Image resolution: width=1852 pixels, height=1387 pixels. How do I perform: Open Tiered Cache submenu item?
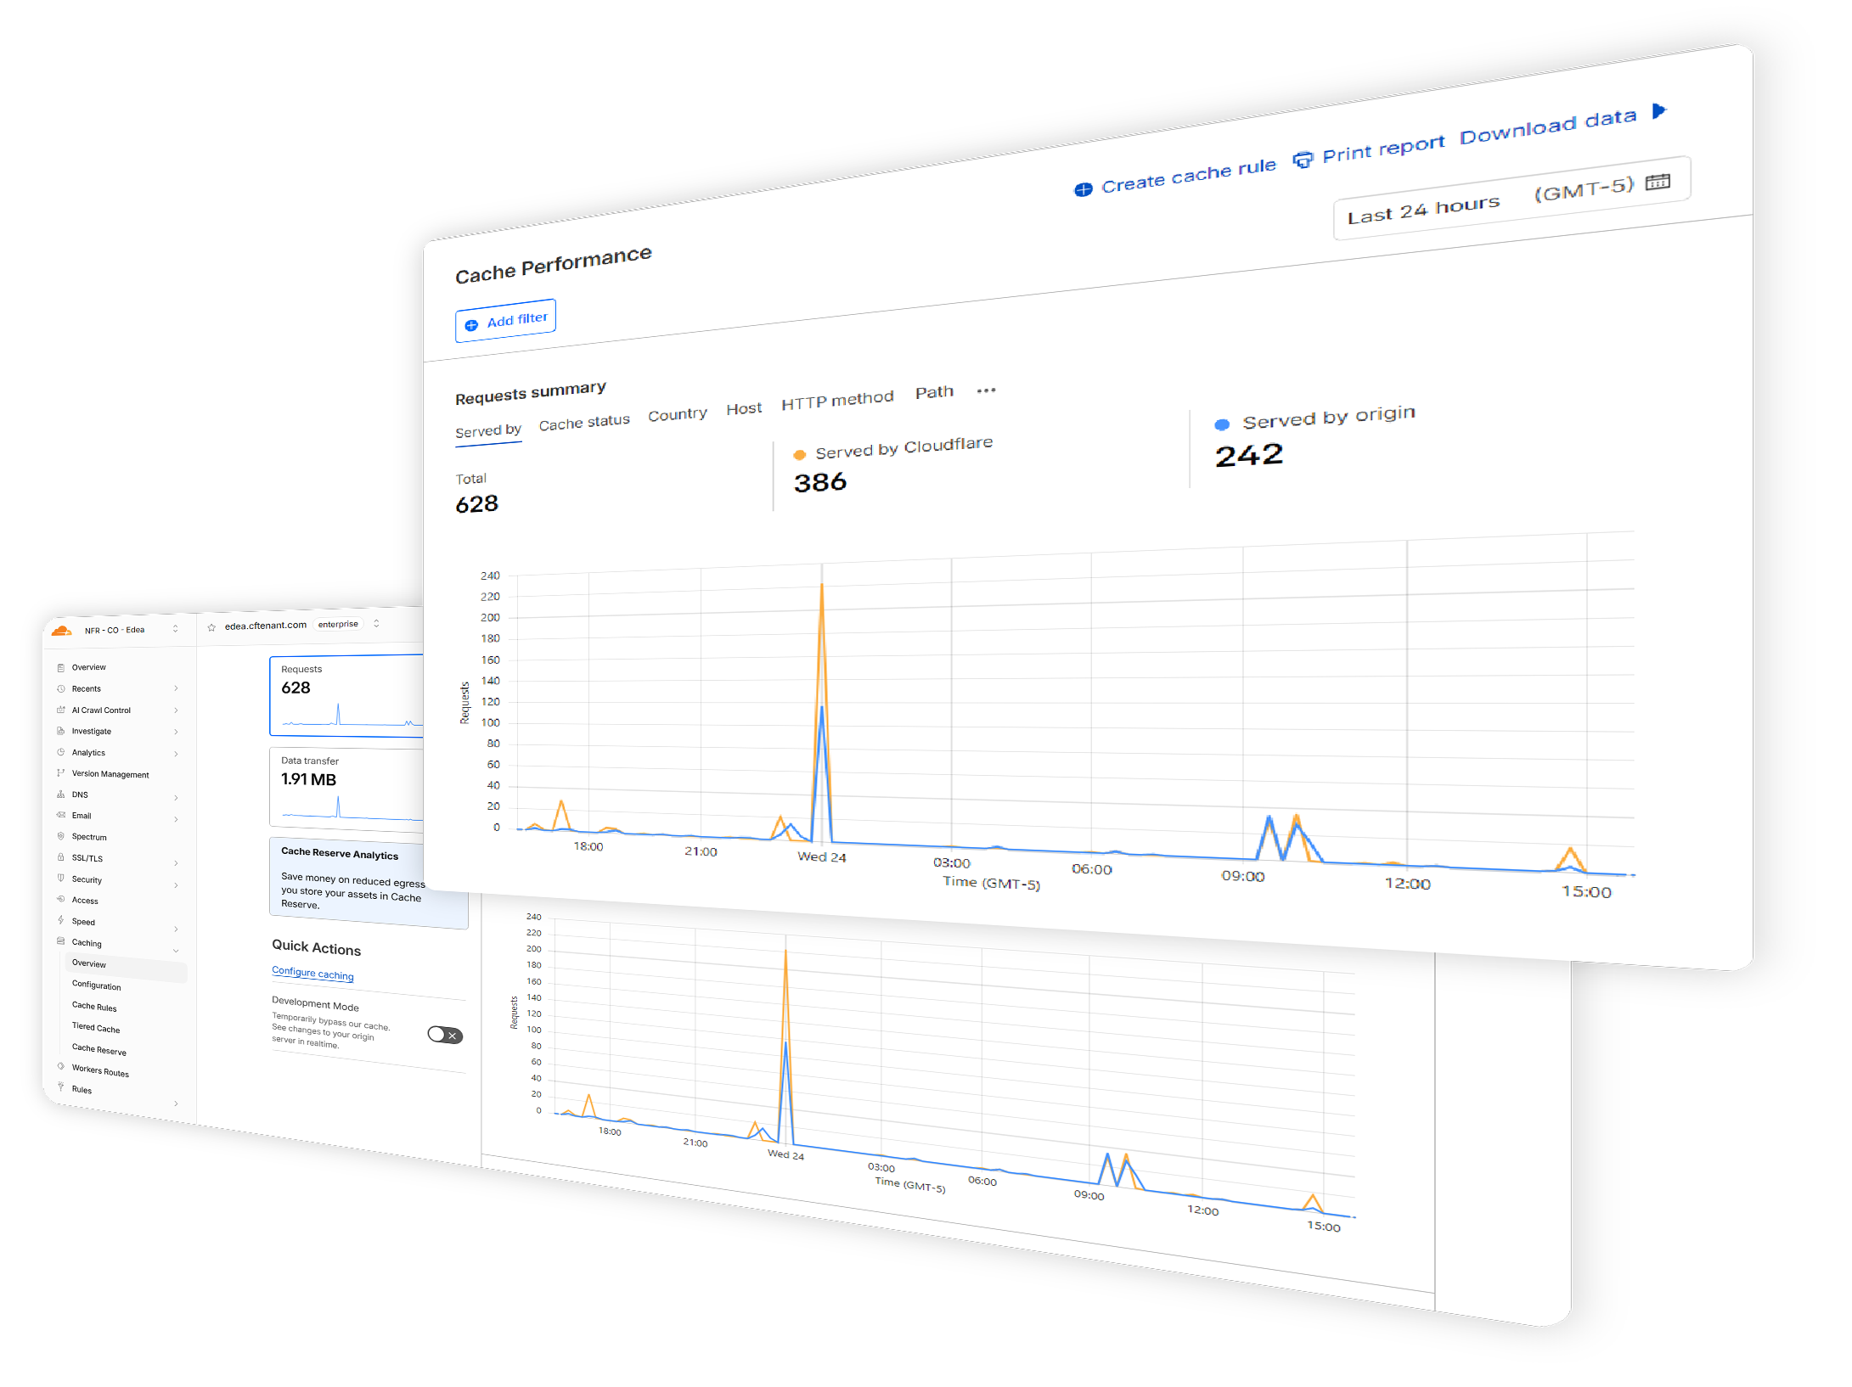coord(96,1028)
